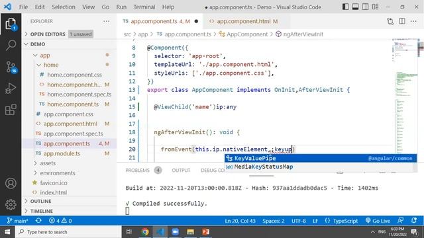Open the Run and Debug view
This screenshot has width=424, height=238.
[11, 88]
